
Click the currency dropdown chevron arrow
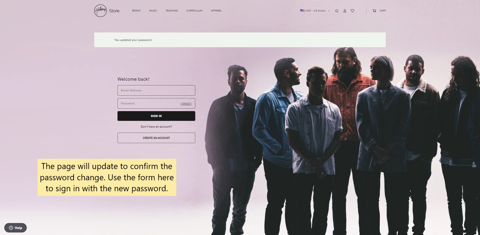coord(329,11)
